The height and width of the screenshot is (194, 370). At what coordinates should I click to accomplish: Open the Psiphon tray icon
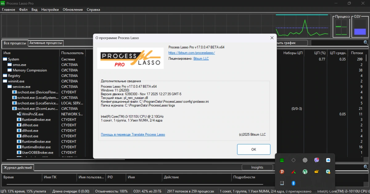282,172
